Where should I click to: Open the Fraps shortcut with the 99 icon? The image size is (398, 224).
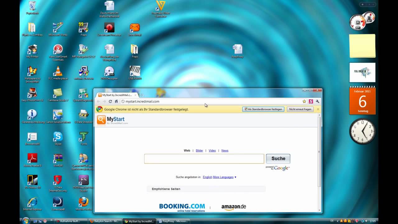click(83, 29)
